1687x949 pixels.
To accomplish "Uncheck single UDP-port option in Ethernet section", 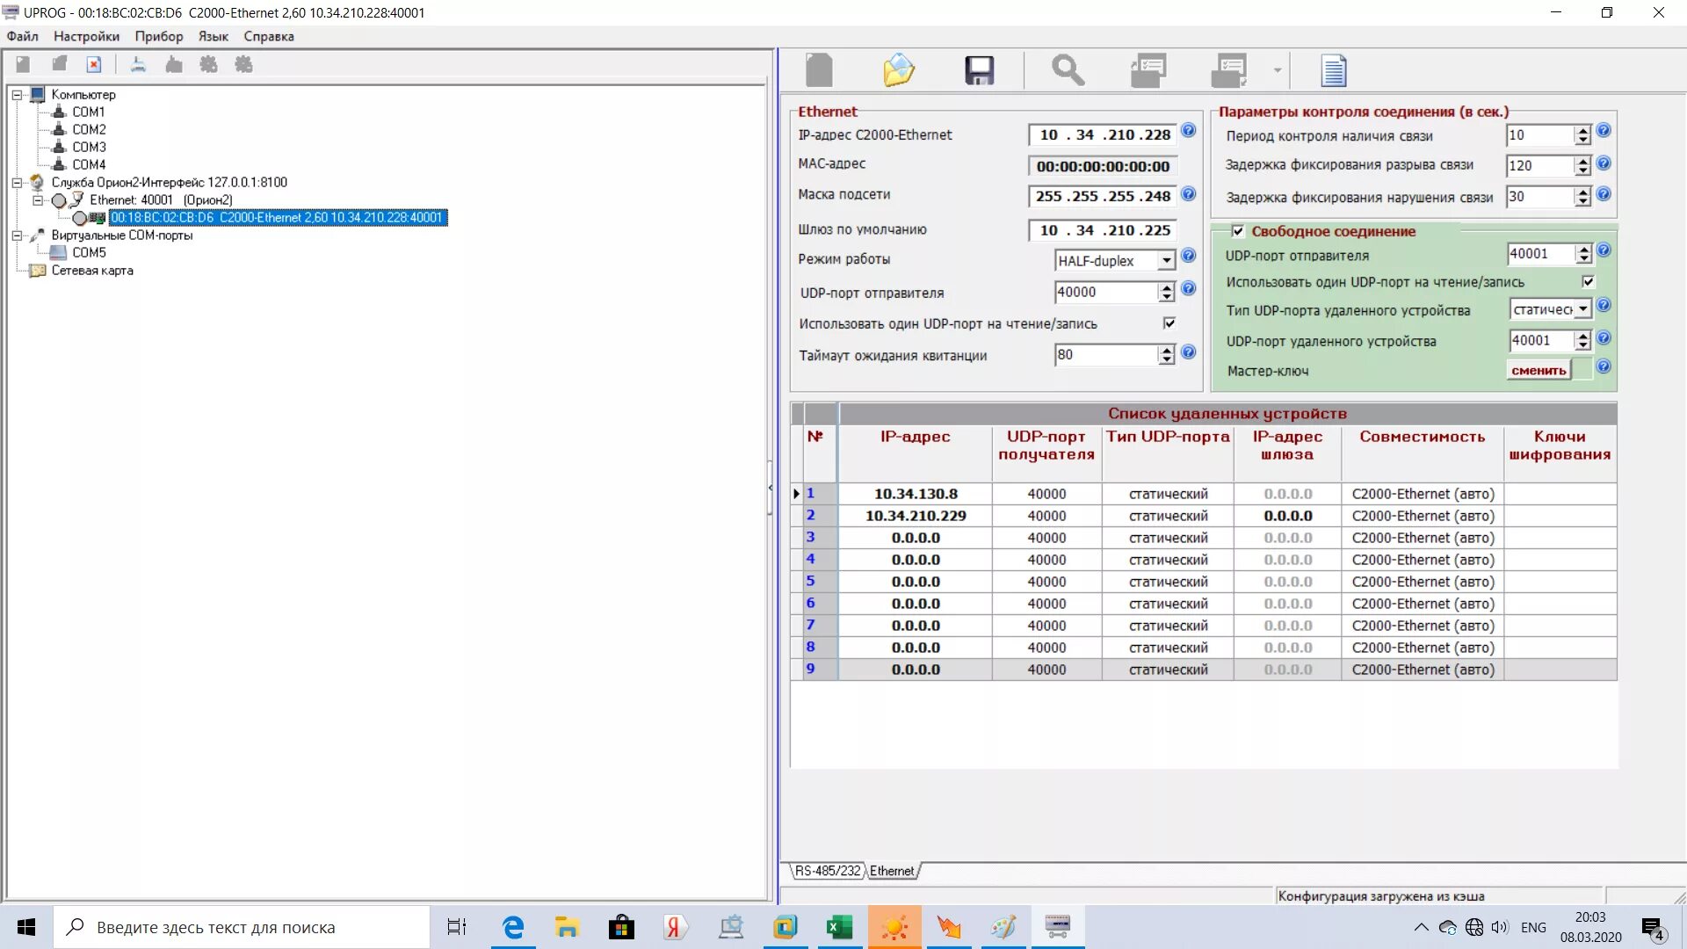I will click(1169, 323).
